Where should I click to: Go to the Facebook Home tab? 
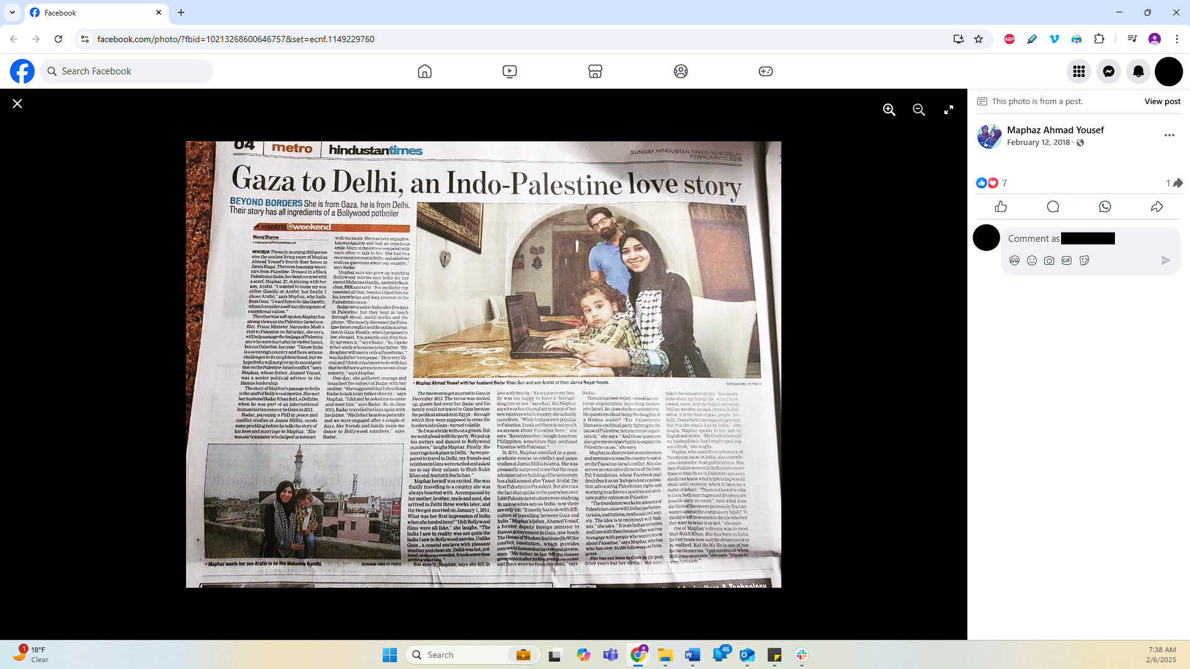tap(424, 71)
